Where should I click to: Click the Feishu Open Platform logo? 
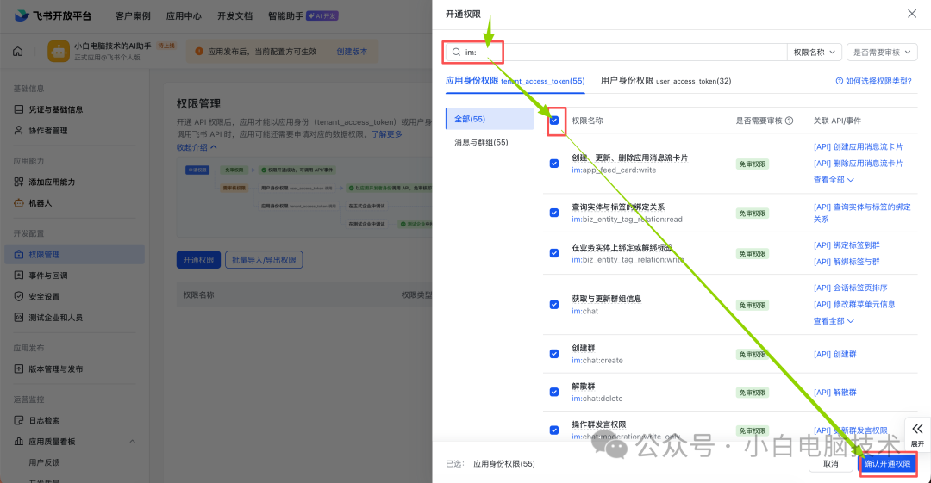click(x=53, y=15)
